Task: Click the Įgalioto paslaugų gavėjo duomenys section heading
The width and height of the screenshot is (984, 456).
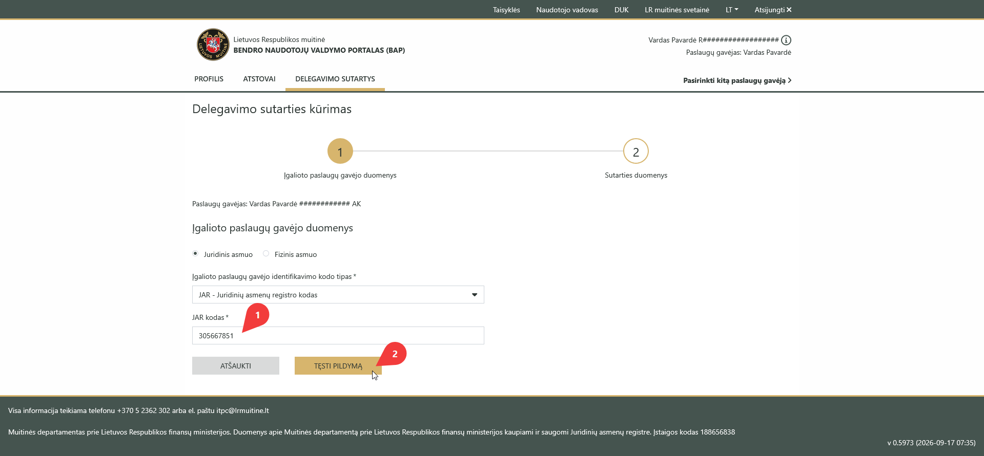Action: pyautogui.click(x=273, y=228)
